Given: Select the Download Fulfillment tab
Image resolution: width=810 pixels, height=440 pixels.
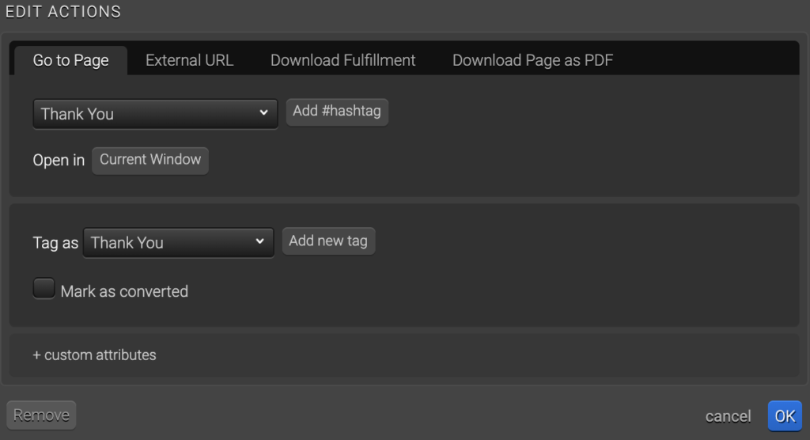Looking at the screenshot, I should (x=343, y=61).
